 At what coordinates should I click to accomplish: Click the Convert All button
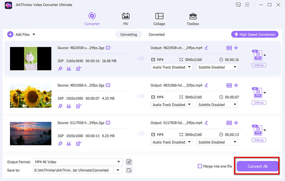tap(257, 166)
